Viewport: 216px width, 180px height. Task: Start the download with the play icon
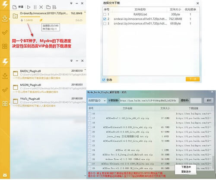29,7
